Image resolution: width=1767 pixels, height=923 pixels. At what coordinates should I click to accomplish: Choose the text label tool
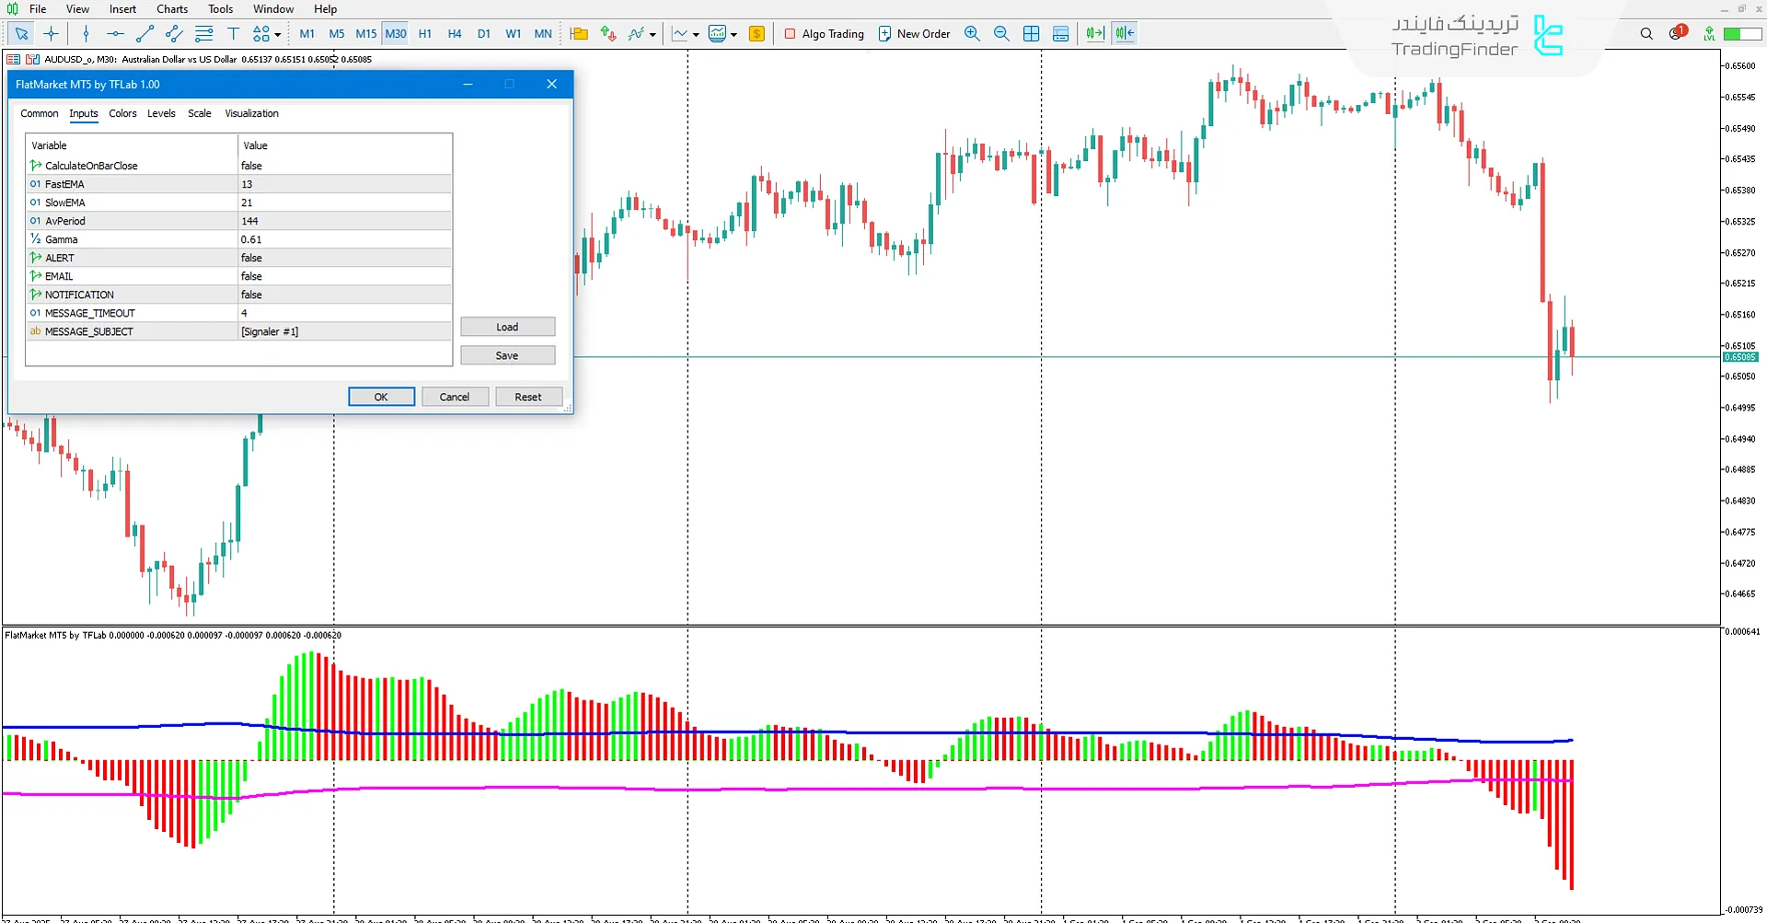click(x=233, y=34)
